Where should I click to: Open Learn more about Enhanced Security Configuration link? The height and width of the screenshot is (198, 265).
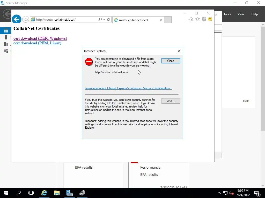(x=128, y=88)
